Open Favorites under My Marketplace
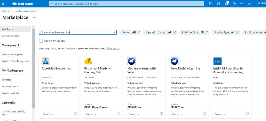This screenshot has height=121, width=266. point(7,80)
